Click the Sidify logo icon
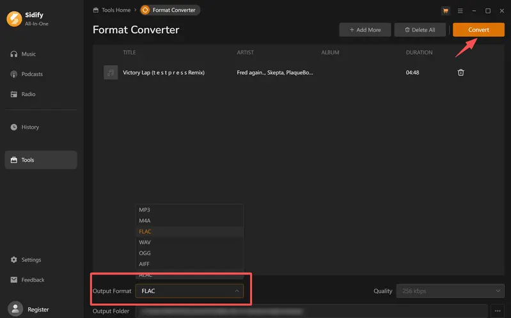Screen dimensions: 511x318 (x=14, y=19)
